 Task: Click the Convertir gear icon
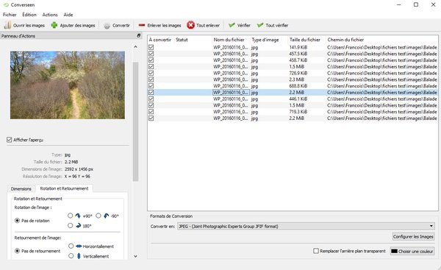coord(107,26)
